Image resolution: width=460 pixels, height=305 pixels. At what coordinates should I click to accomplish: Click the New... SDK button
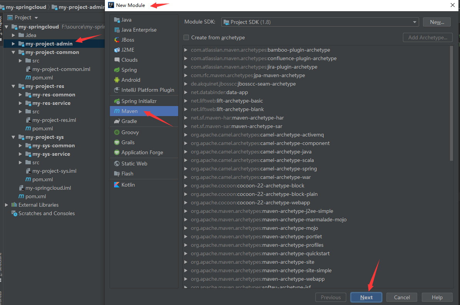(437, 22)
